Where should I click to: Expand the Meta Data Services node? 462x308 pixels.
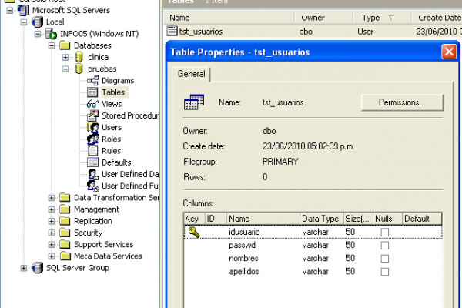click(x=52, y=256)
